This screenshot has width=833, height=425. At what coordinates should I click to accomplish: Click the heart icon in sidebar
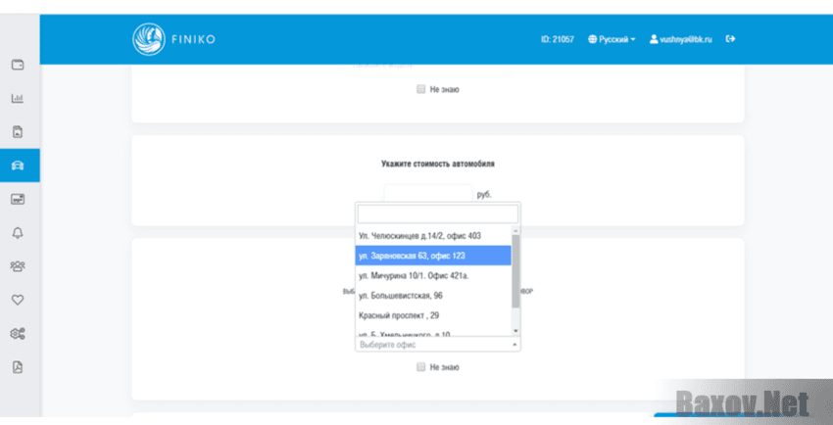(18, 300)
